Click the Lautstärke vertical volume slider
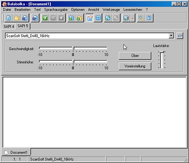Screen dimensions: 189x163 pos(162,60)
